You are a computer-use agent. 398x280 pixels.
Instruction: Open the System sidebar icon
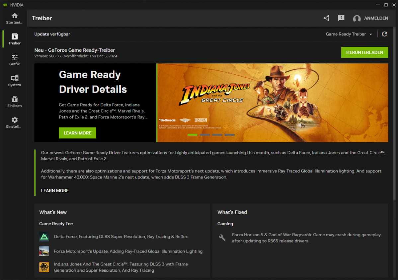tap(15, 78)
